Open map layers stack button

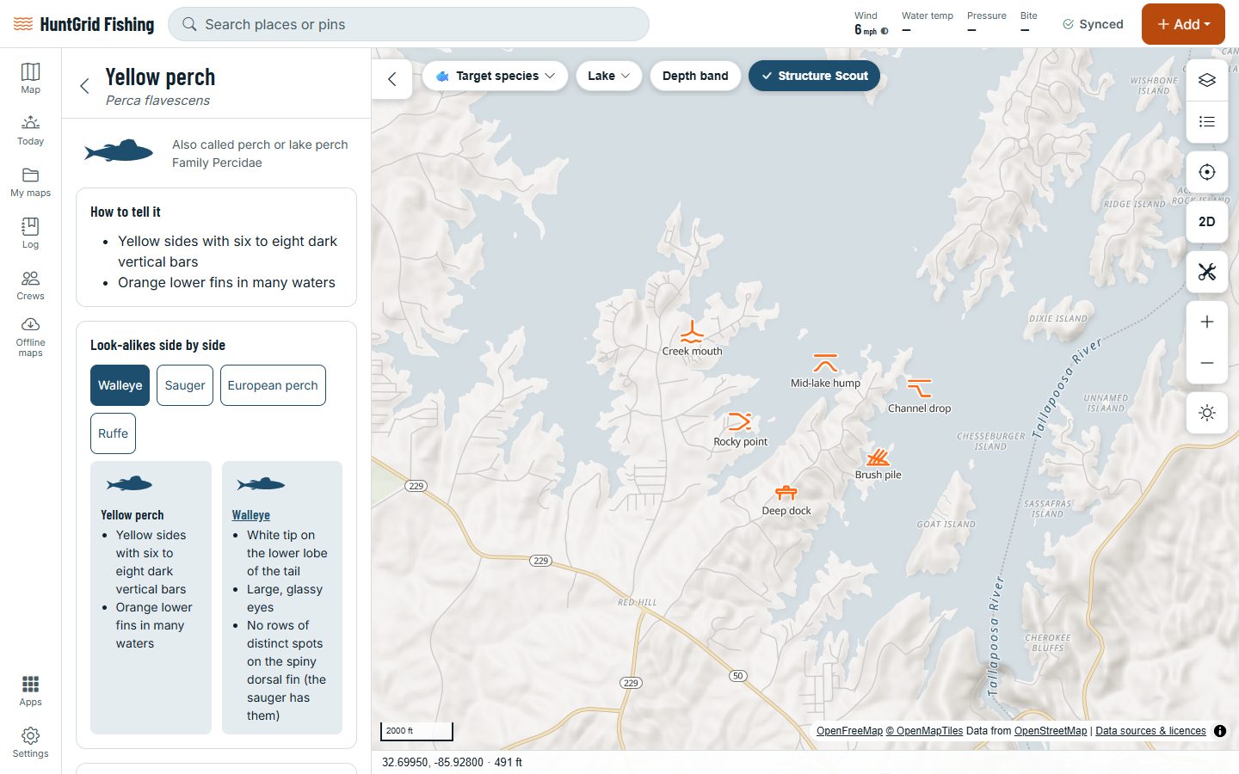click(x=1207, y=80)
